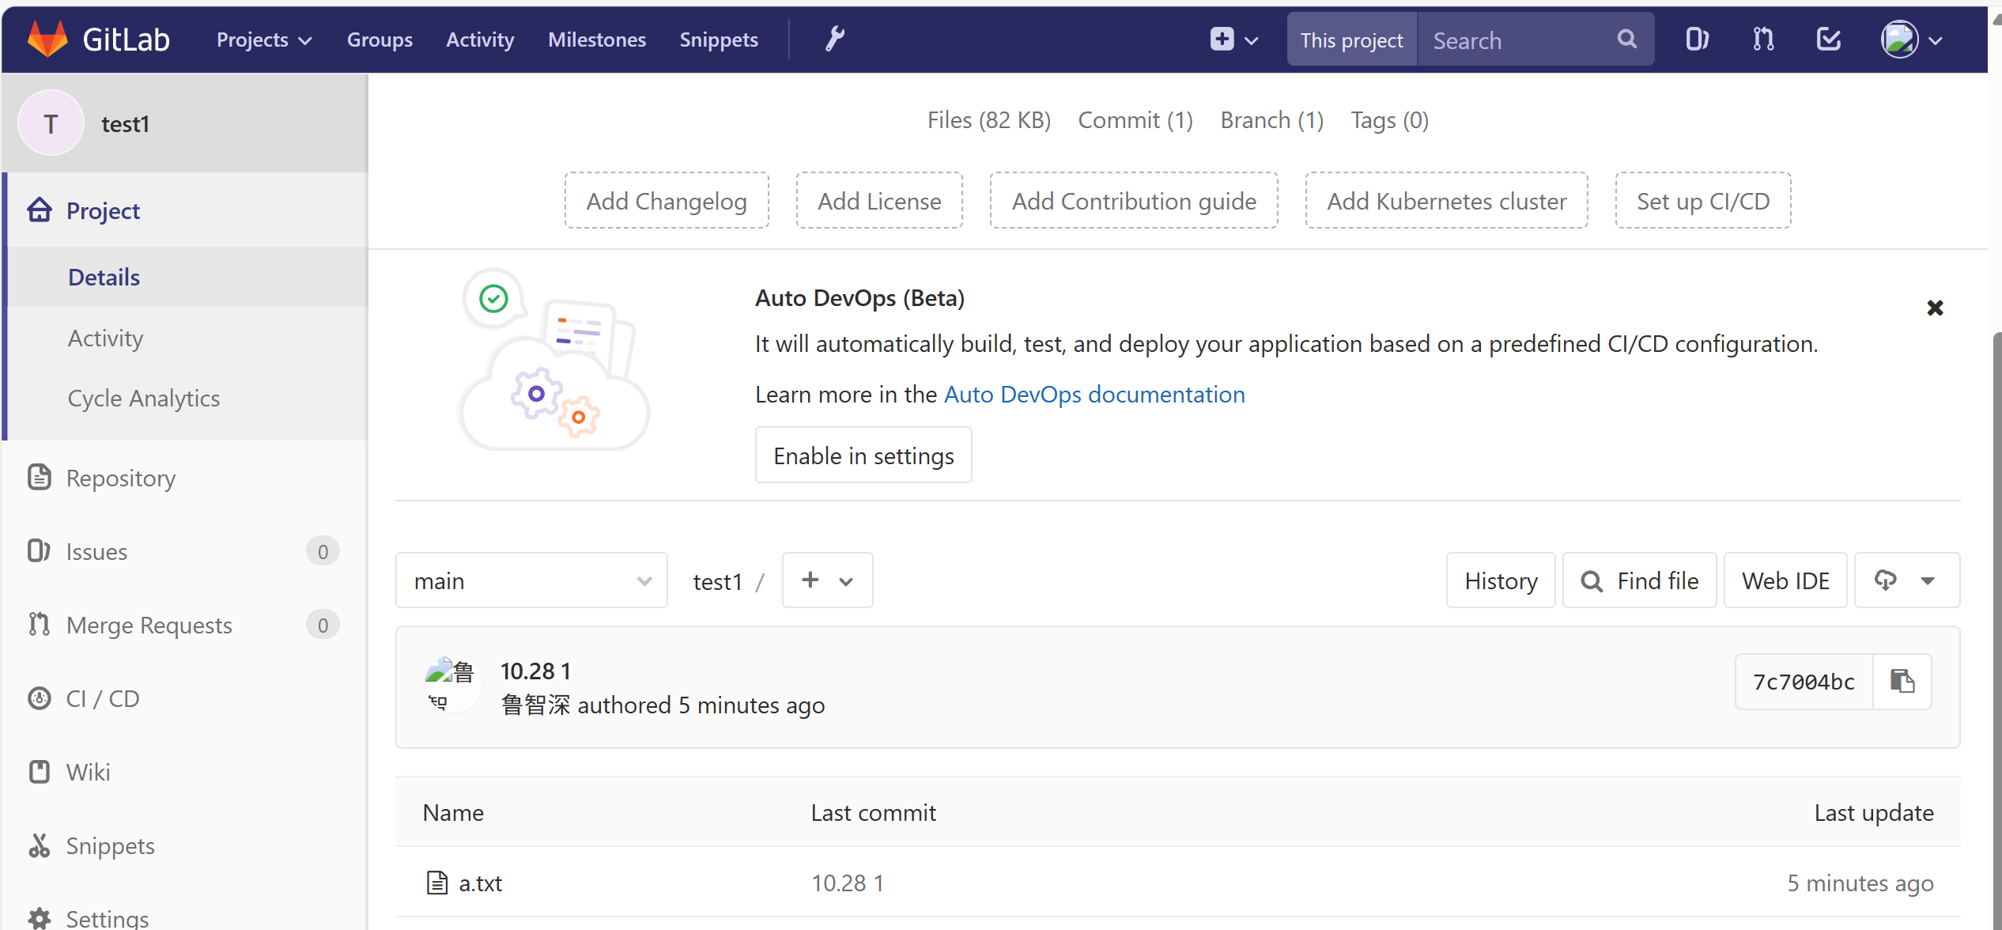Open the to-do list checkmark icon

[1828, 40]
